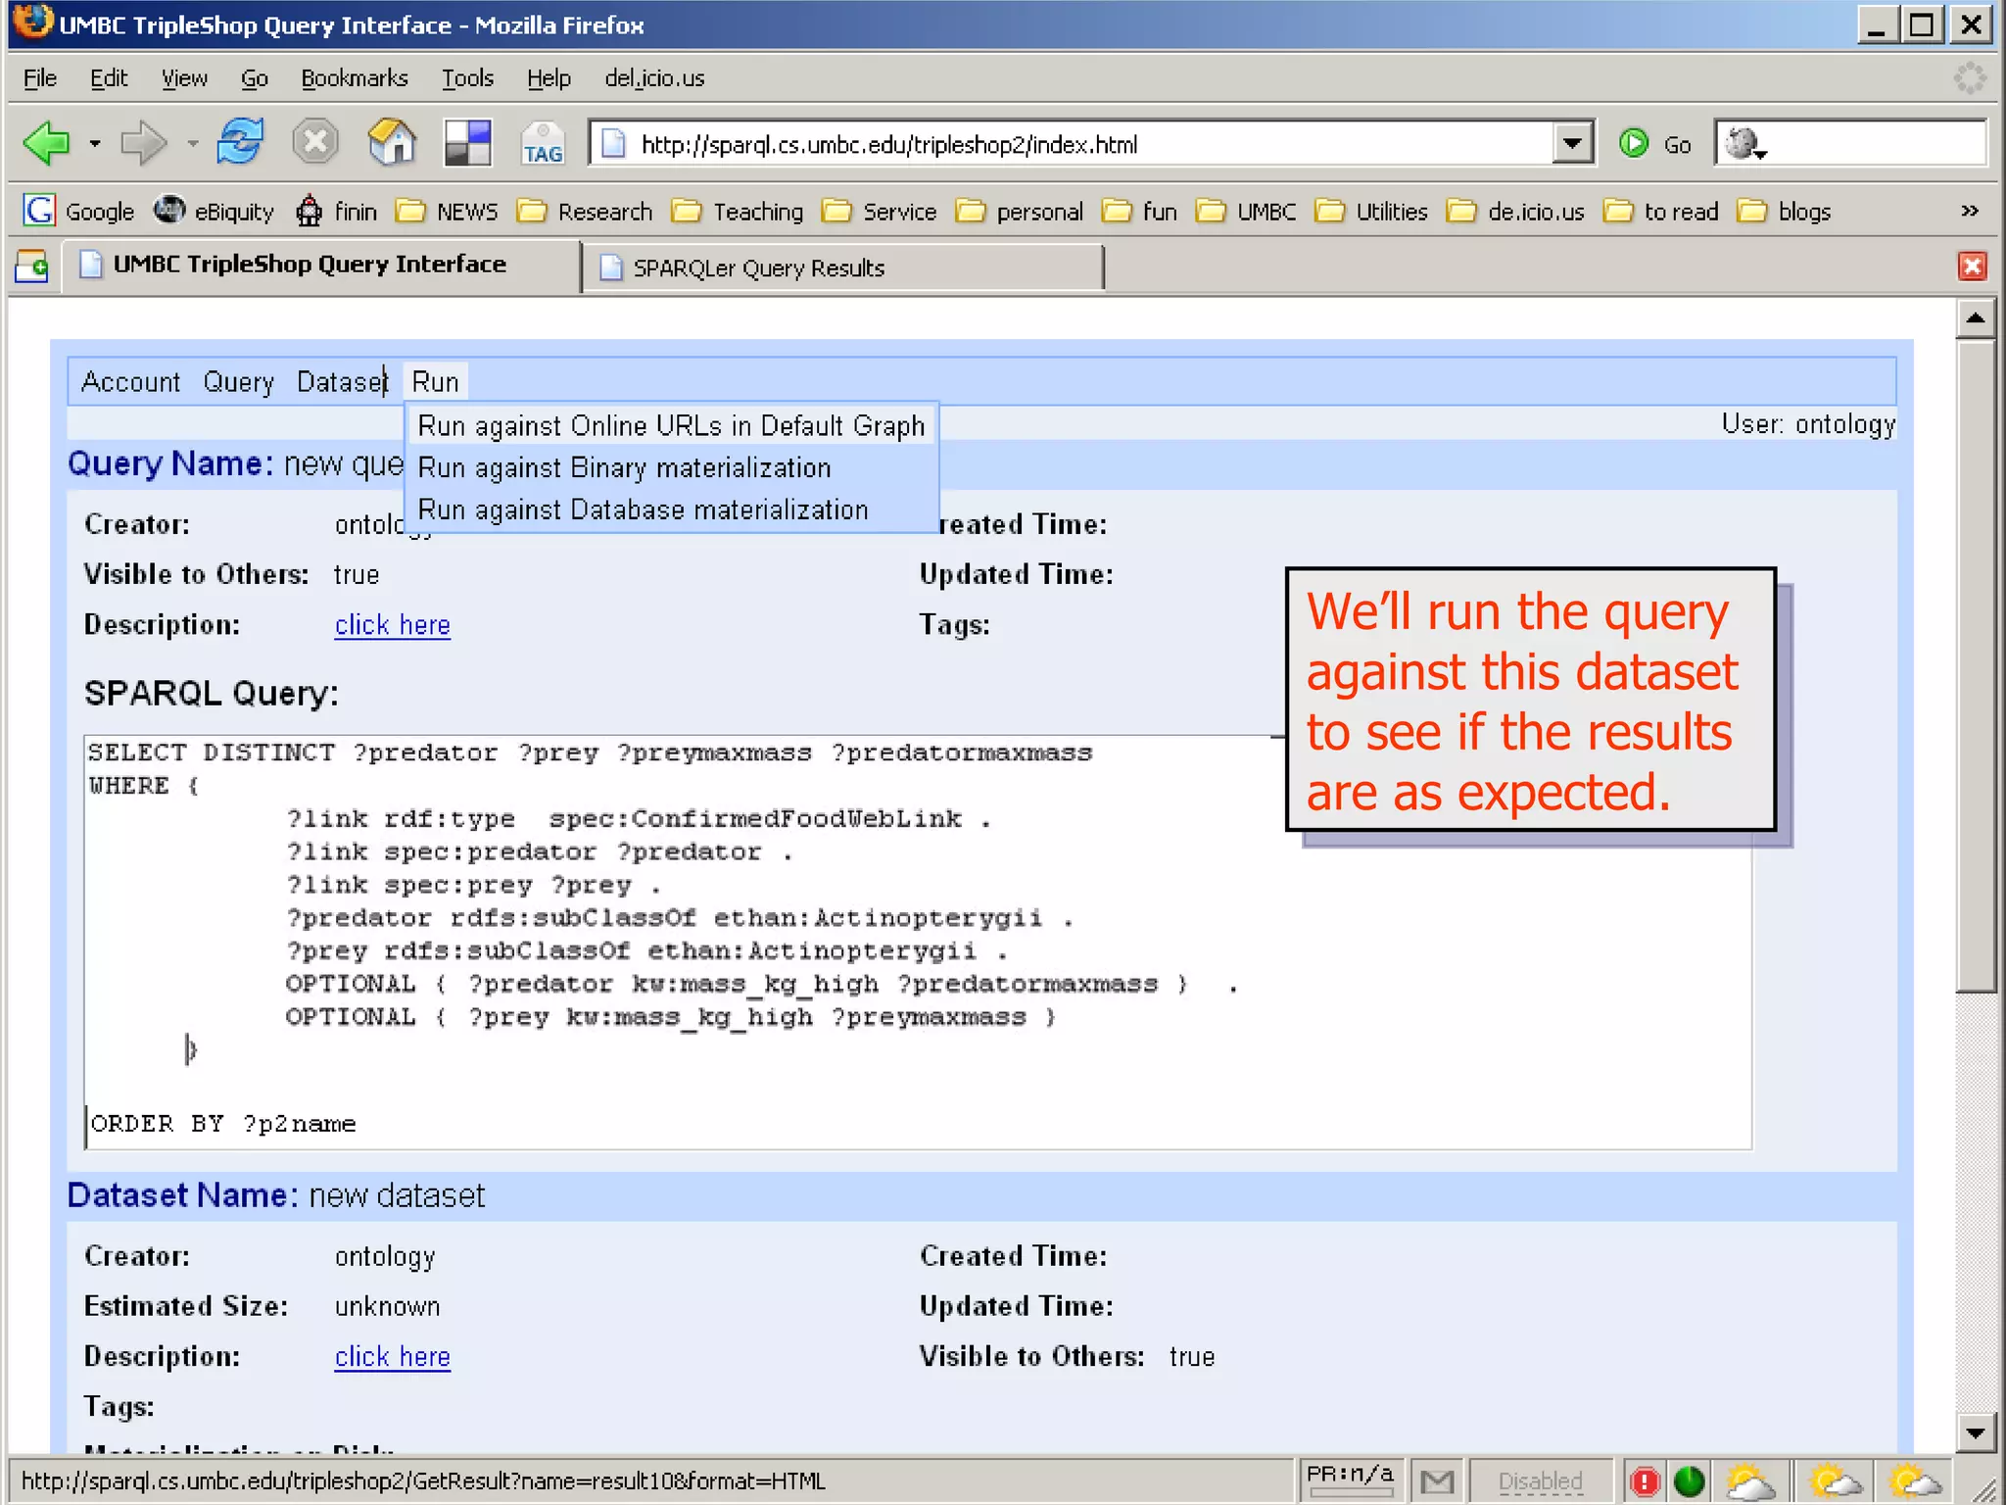
Task: Open the Help menu
Action: 549,78
